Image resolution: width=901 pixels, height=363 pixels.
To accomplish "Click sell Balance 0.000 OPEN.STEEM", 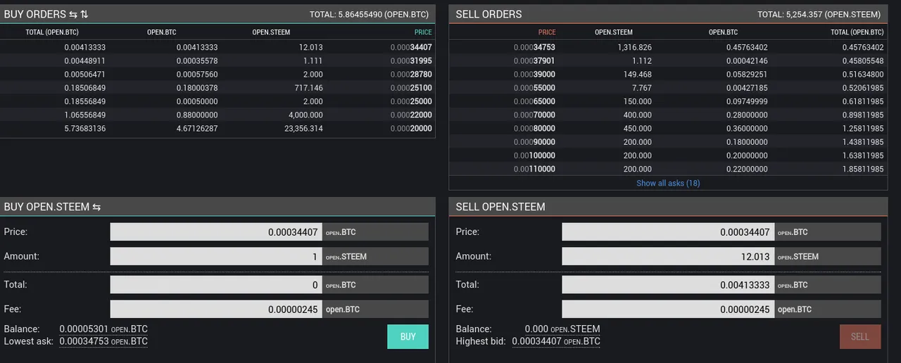I will click(562, 329).
